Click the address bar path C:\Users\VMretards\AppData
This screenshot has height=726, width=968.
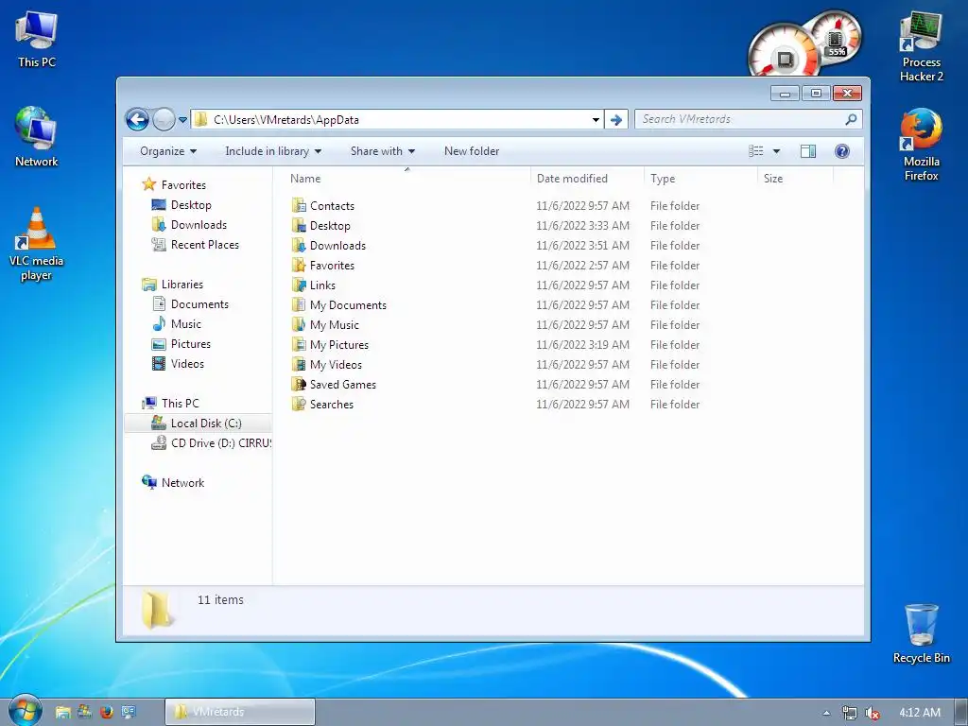[285, 120]
